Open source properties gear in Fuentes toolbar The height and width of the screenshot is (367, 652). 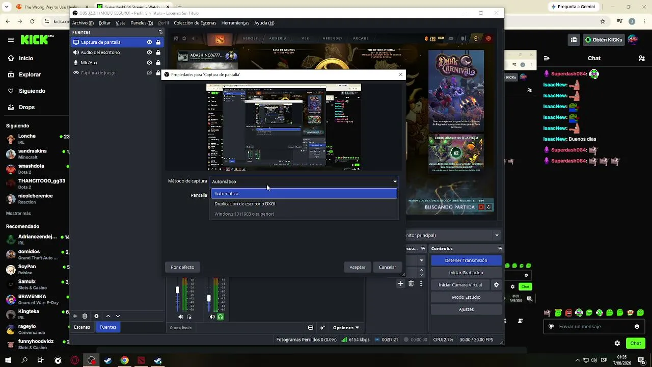[x=96, y=316]
